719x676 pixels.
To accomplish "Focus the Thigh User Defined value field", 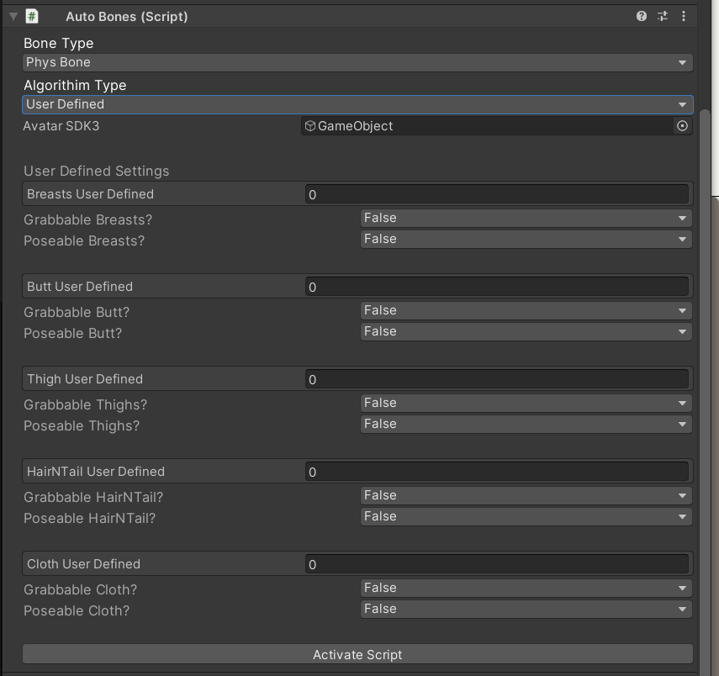I will pyautogui.click(x=496, y=379).
